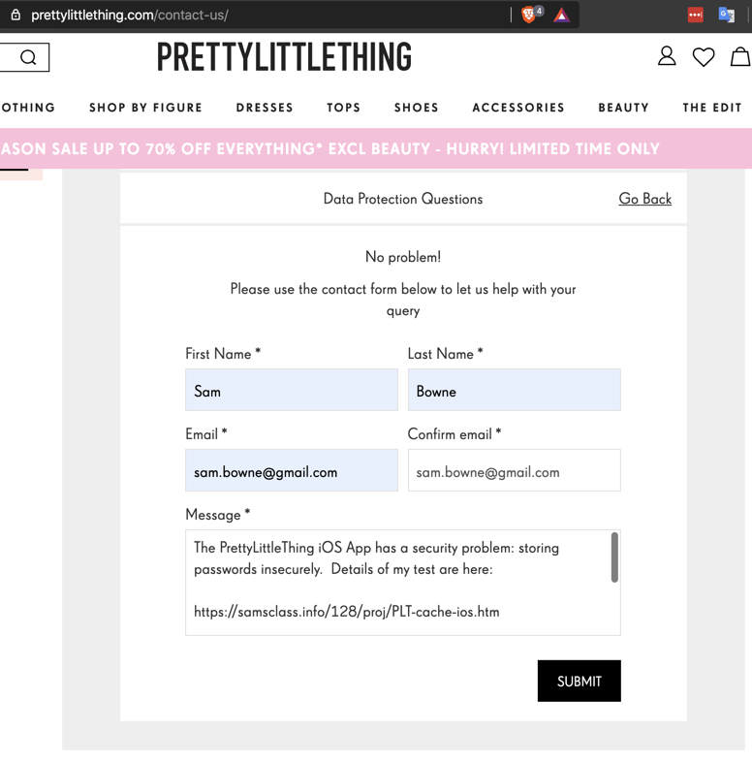752x763 pixels.
Task: Open the wishlist heart icon
Action: click(x=704, y=57)
